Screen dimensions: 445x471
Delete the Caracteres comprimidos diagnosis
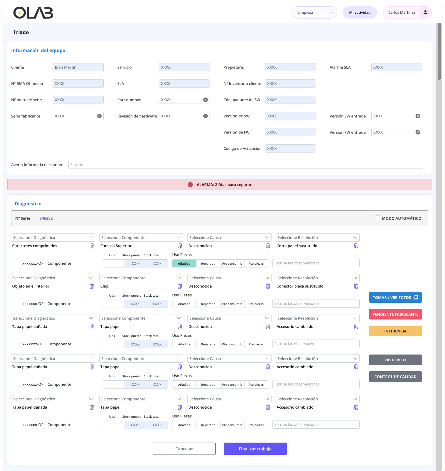pyautogui.click(x=92, y=246)
